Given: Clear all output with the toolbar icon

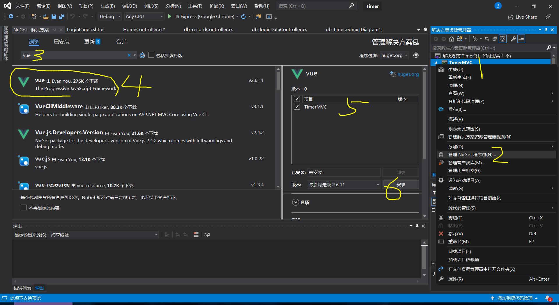Looking at the screenshot, I should 196,234.
